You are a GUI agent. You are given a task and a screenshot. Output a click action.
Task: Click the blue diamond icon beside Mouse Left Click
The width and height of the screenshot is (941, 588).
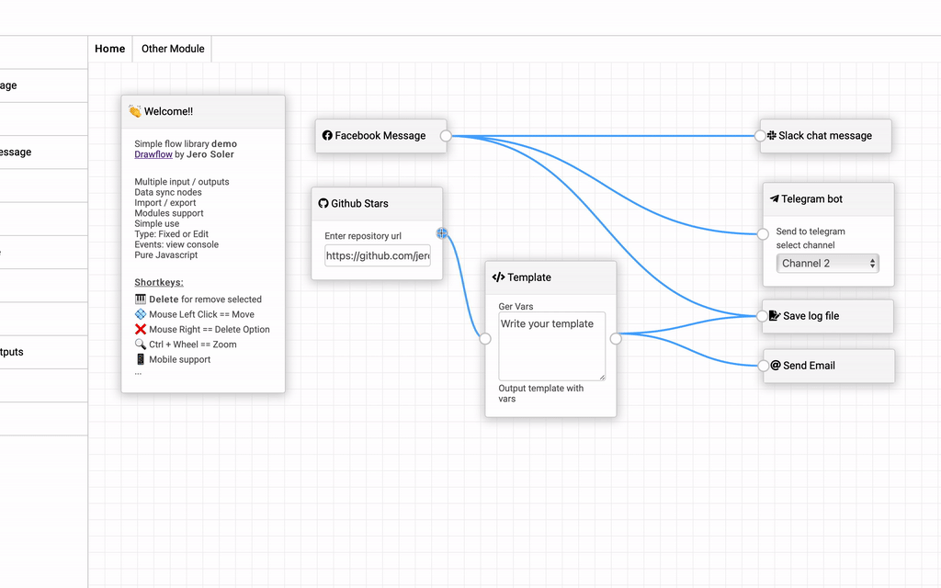pos(141,314)
